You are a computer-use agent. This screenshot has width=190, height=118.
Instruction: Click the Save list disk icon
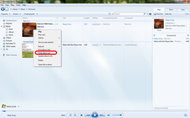(x=155, y=14)
